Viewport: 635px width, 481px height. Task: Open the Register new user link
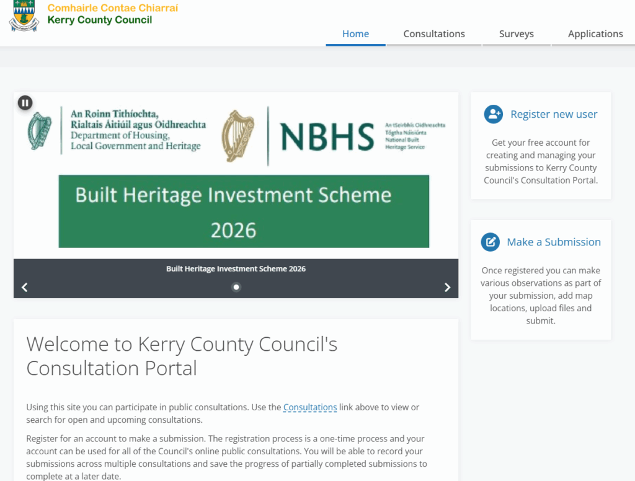pyautogui.click(x=554, y=114)
